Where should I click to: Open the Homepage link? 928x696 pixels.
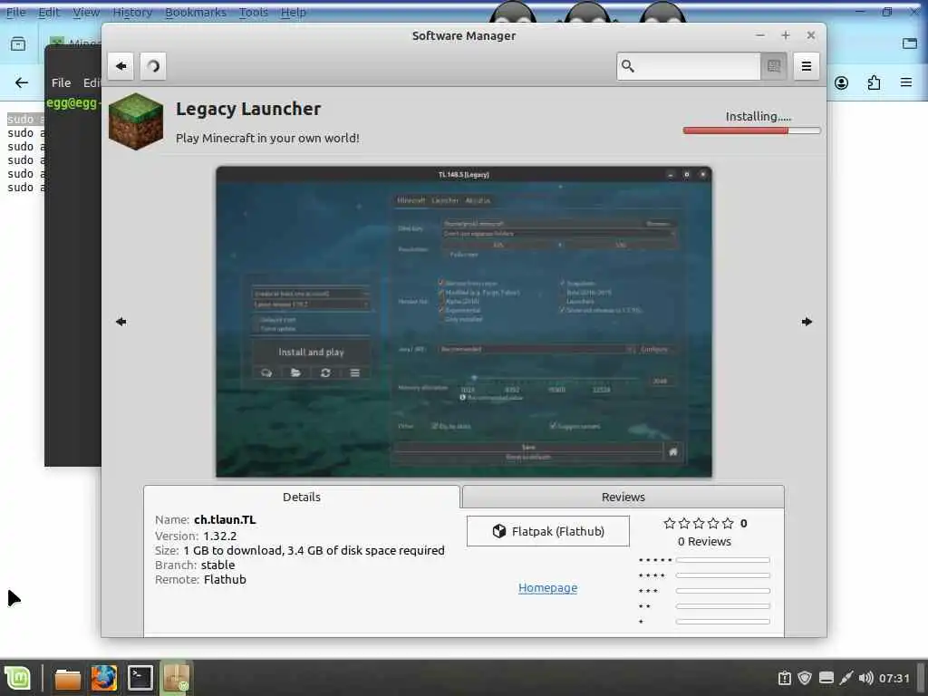pyautogui.click(x=548, y=587)
